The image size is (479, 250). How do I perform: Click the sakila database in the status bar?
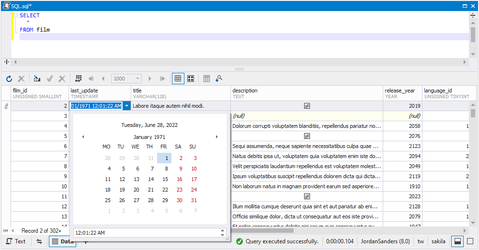(438, 241)
